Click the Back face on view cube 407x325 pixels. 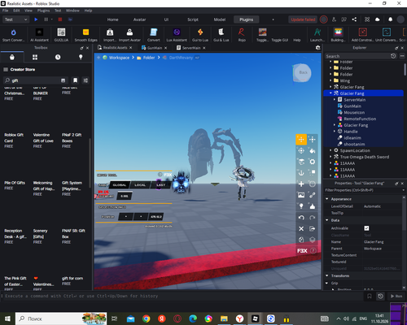coord(303,72)
